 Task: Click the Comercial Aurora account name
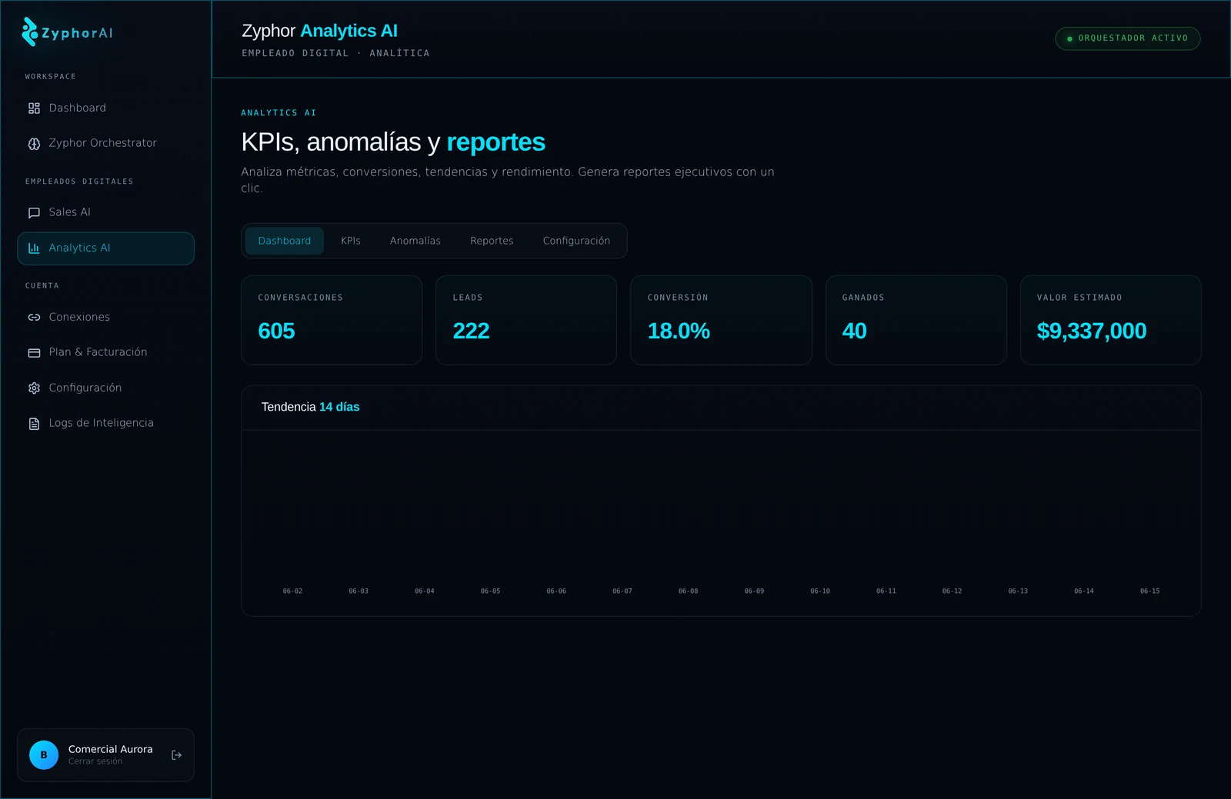pos(111,749)
